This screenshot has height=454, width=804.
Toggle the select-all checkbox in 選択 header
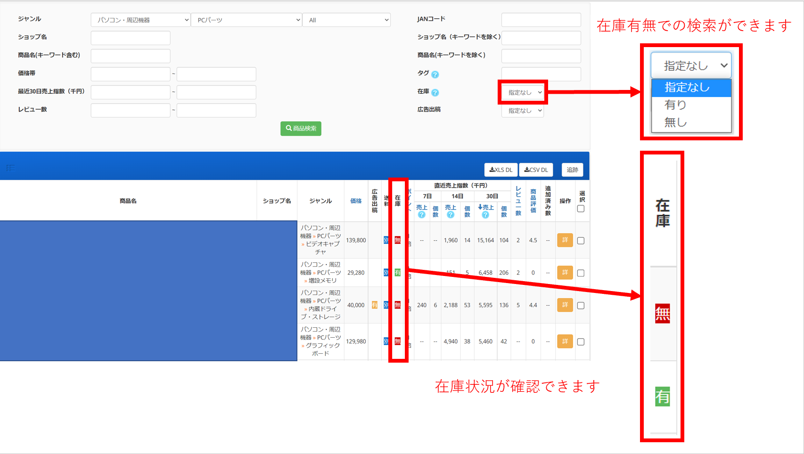(x=581, y=209)
